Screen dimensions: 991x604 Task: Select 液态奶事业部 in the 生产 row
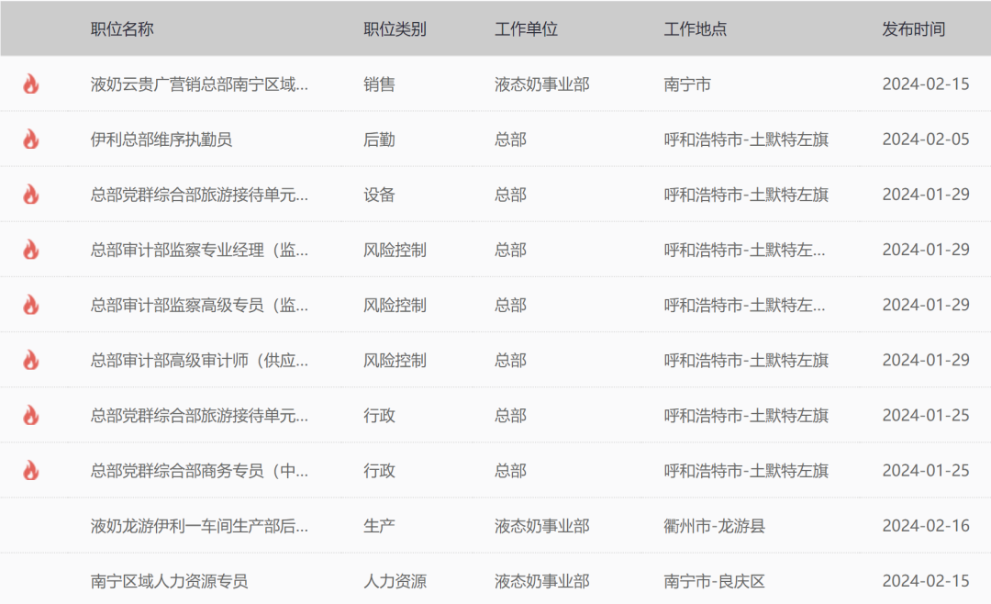pos(541,526)
